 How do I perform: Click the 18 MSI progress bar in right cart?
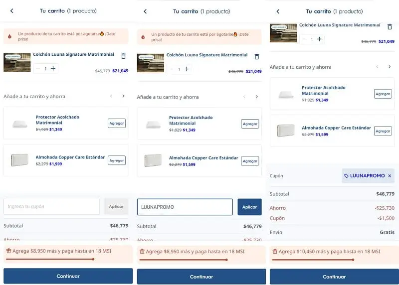(x=313, y=260)
